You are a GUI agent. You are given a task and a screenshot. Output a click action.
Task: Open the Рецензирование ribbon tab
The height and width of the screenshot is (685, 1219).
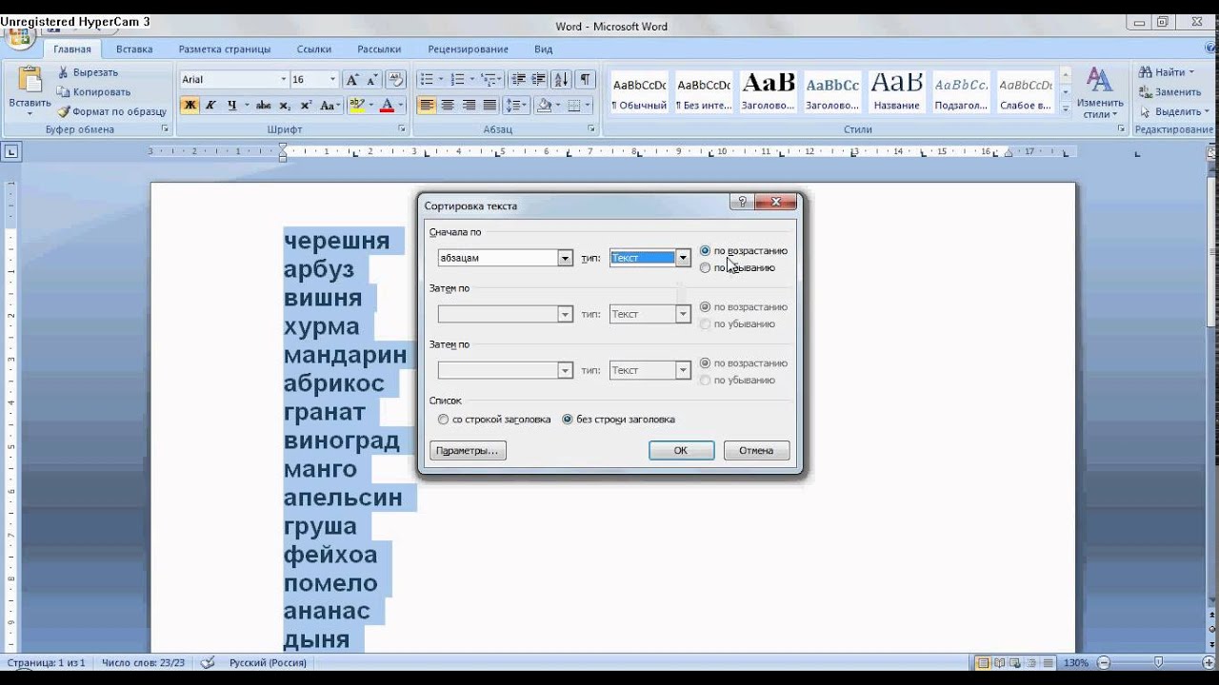pyautogui.click(x=468, y=49)
